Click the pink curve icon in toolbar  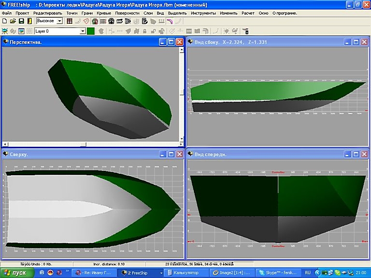point(170,21)
